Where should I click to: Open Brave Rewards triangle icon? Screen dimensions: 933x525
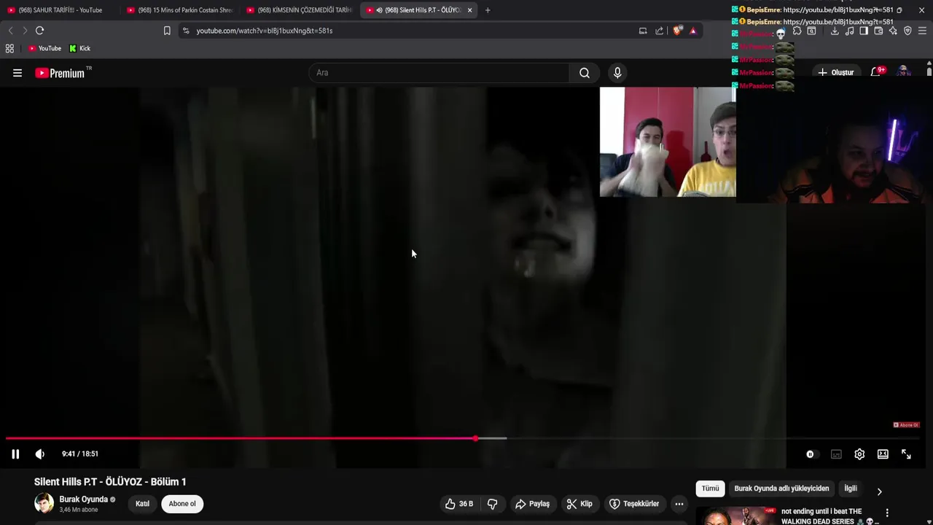692,31
